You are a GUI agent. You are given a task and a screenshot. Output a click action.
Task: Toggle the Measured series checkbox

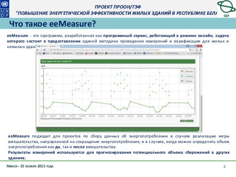tap(41, 119)
